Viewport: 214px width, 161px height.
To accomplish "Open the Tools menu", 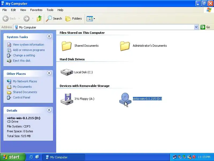I will [50, 10].
